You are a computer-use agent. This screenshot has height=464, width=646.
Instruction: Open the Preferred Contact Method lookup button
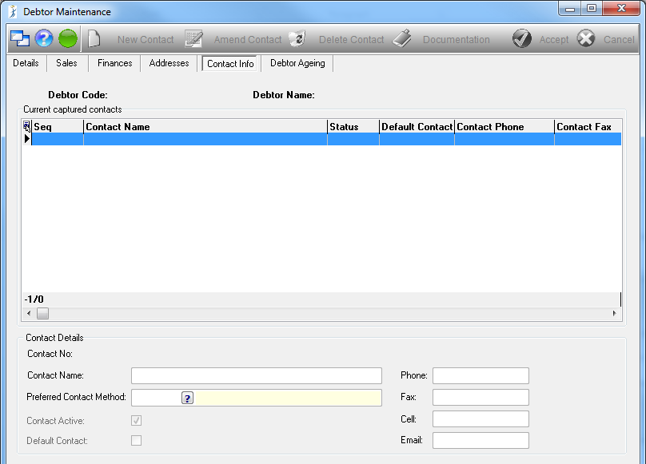coord(187,398)
